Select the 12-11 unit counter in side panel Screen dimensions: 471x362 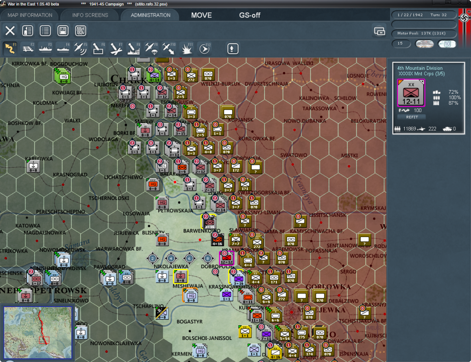pos(411,93)
